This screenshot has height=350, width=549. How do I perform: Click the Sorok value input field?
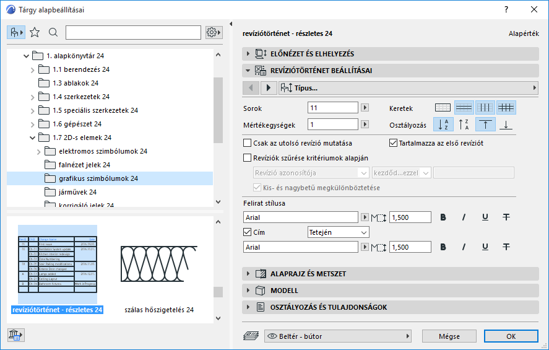click(333, 107)
